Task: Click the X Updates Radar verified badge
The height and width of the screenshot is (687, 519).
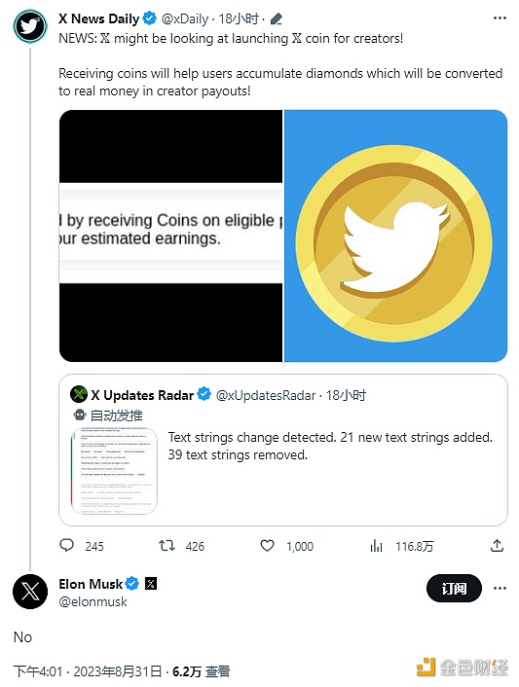Action: pyautogui.click(x=204, y=394)
